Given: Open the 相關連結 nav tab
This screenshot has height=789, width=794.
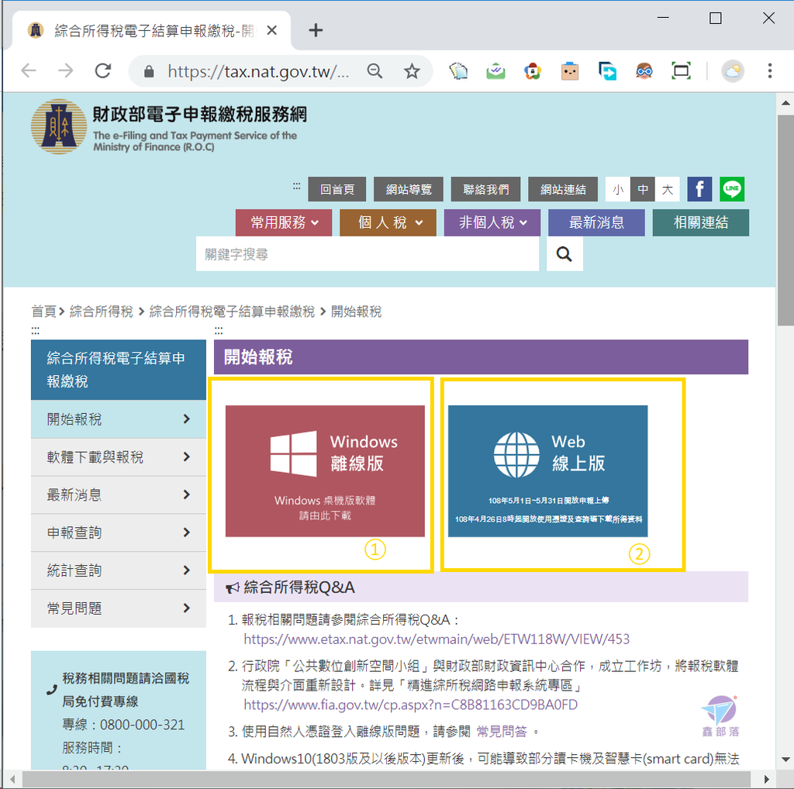Looking at the screenshot, I should (701, 222).
